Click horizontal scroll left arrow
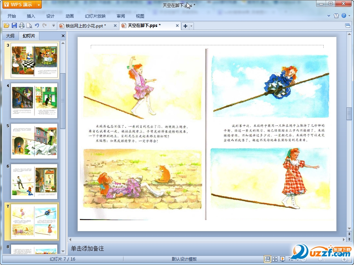 pyautogui.click(x=70, y=239)
